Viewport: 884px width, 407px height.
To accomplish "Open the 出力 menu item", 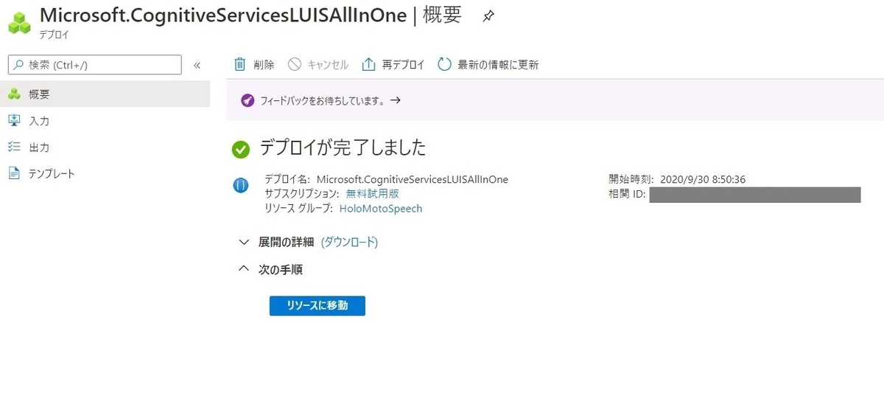I will 105,147.
